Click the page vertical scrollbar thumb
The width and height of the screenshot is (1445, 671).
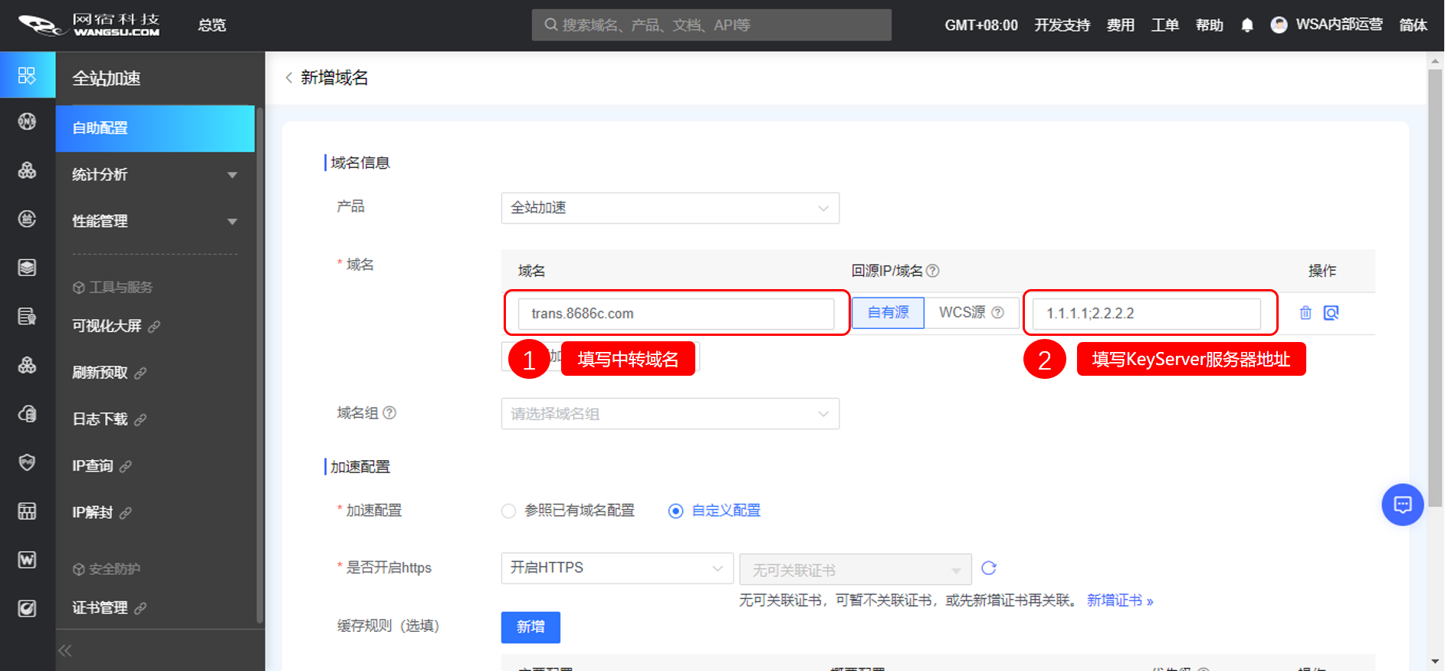(1435, 288)
